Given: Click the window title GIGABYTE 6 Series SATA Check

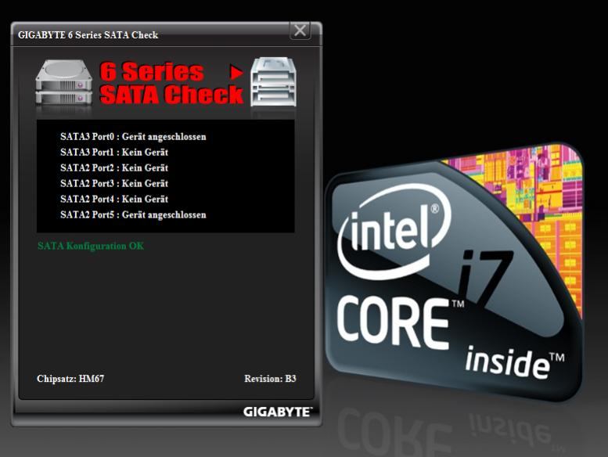Looking at the screenshot, I should coord(88,35).
